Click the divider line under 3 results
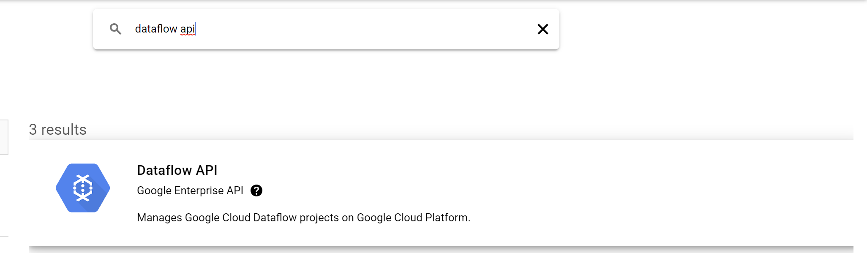This screenshot has height=253, width=867. (441, 139)
